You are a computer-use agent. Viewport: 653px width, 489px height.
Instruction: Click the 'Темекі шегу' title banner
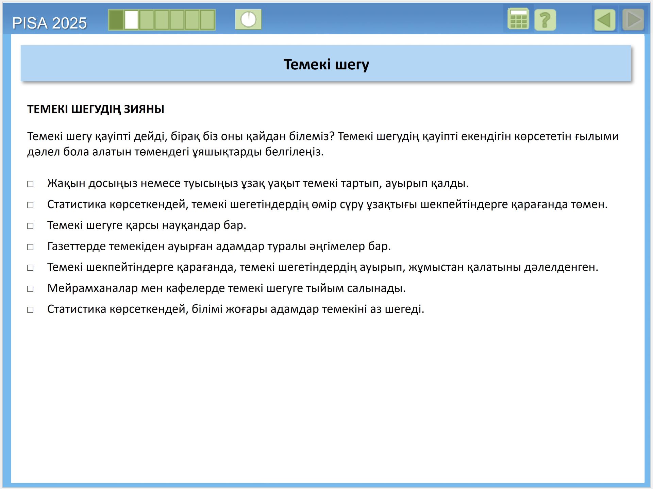(x=326, y=64)
